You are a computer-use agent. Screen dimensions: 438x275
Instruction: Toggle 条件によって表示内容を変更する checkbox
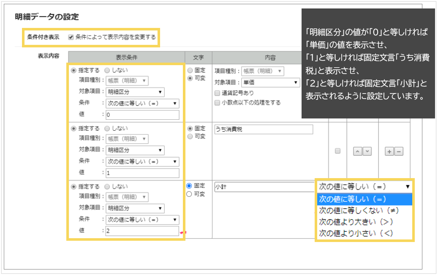pyautogui.click(x=71, y=37)
